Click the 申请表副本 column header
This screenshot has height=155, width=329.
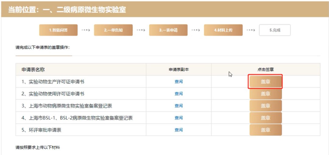(179, 69)
